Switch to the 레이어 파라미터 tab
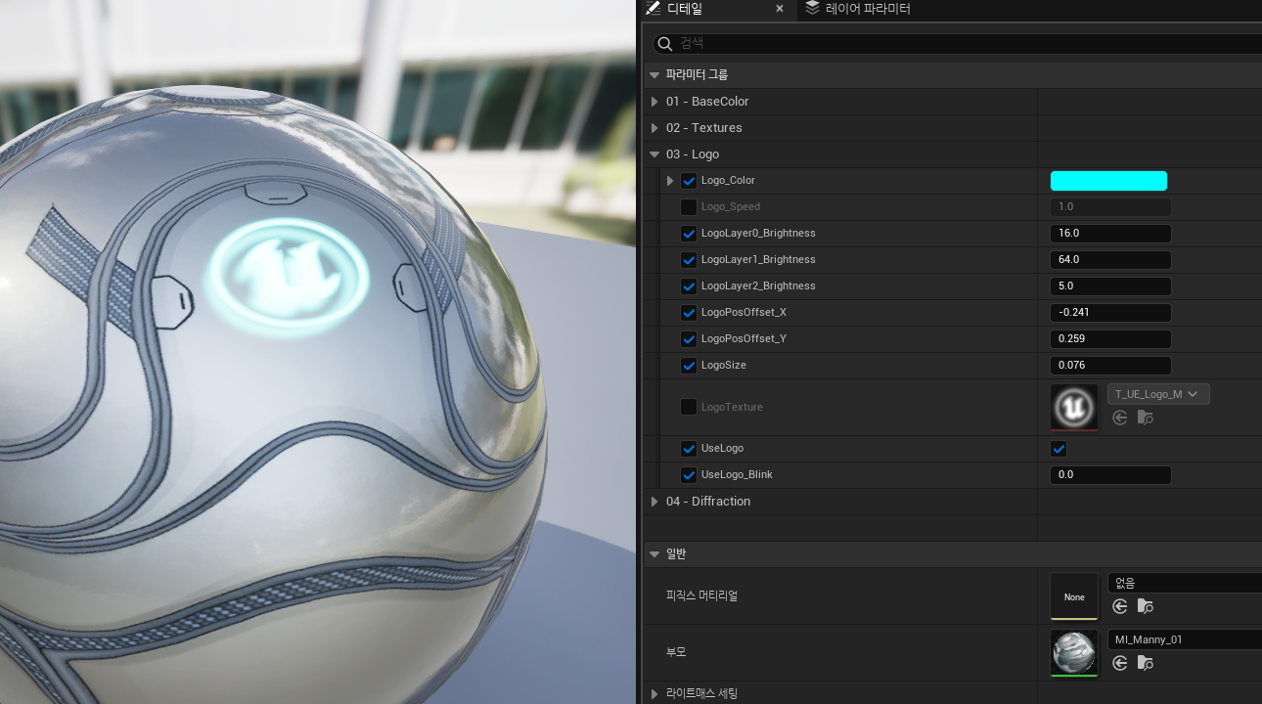 [x=858, y=10]
